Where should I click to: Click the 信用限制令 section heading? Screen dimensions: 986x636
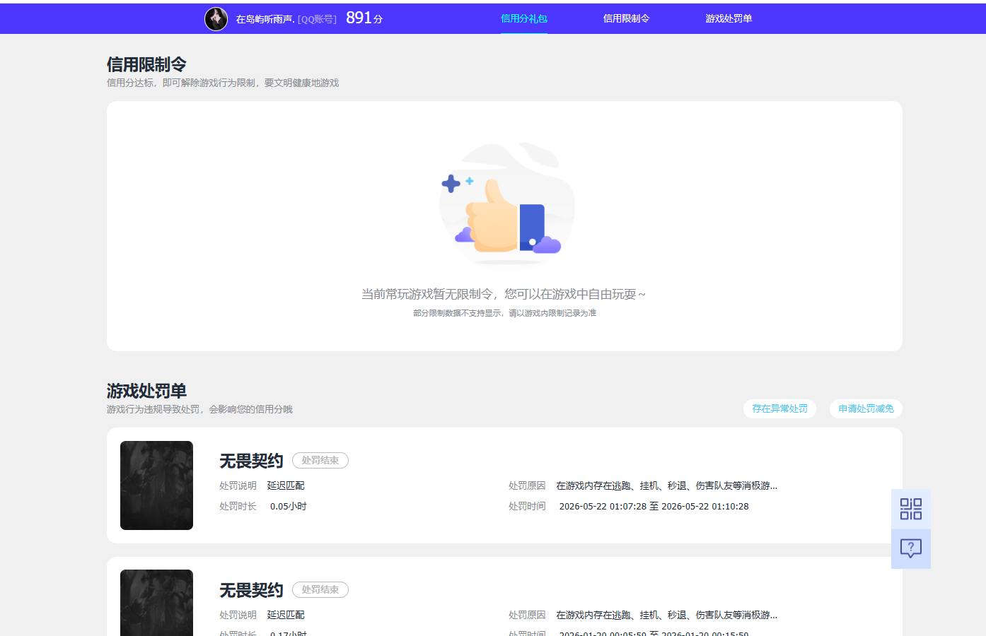pyautogui.click(x=146, y=64)
